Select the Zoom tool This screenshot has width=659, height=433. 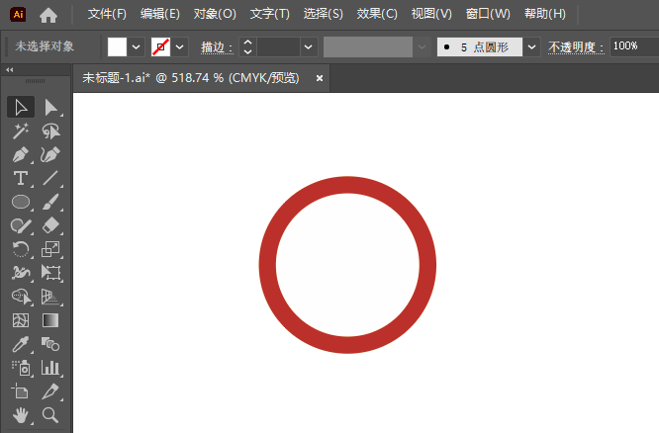[50, 415]
